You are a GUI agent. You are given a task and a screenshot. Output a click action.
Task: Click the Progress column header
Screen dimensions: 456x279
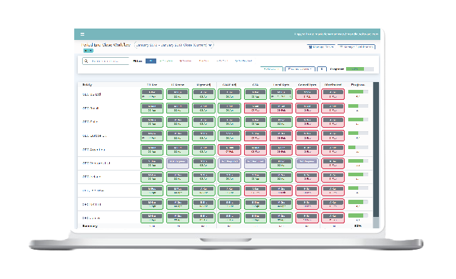358,85
